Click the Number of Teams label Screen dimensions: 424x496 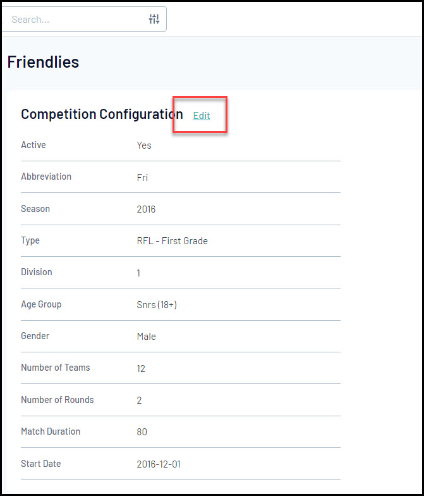[x=56, y=368]
